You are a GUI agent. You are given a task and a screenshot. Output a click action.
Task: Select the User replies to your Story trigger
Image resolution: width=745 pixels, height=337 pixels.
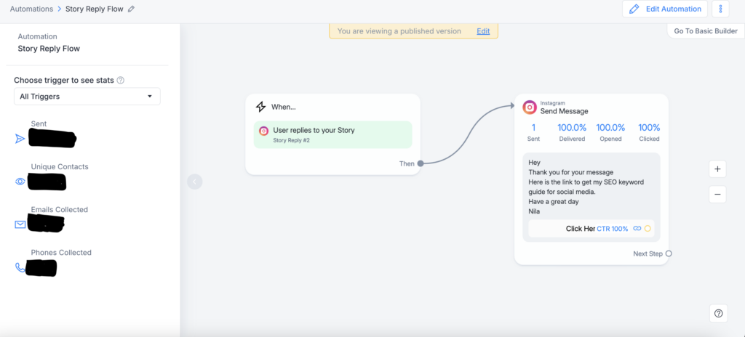coord(332,134)
